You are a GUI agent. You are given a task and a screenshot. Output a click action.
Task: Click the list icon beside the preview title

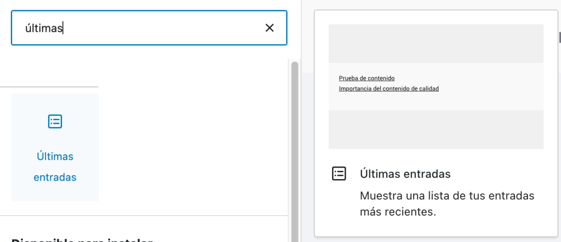coord(339,174)
